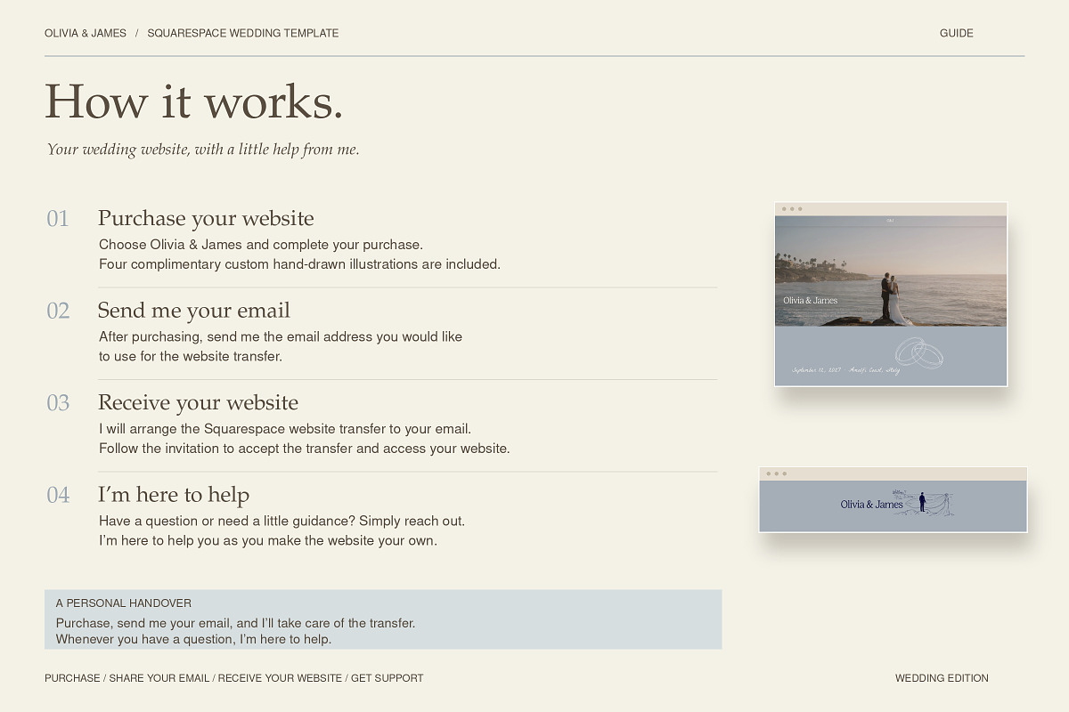
Task: Click SQUARESPACE WEDDING TEMPLATE header label
Action: [x=243, y=33]
